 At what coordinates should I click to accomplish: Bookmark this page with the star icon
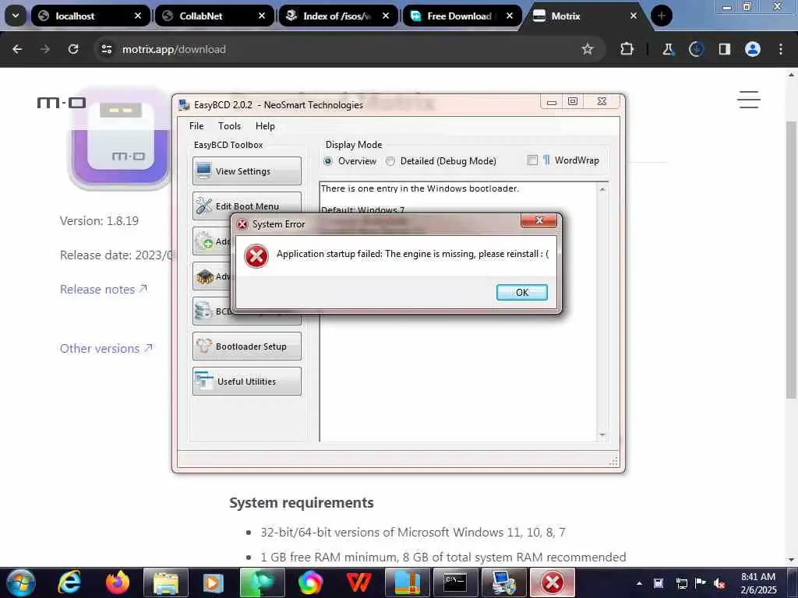tap(588, 49)
